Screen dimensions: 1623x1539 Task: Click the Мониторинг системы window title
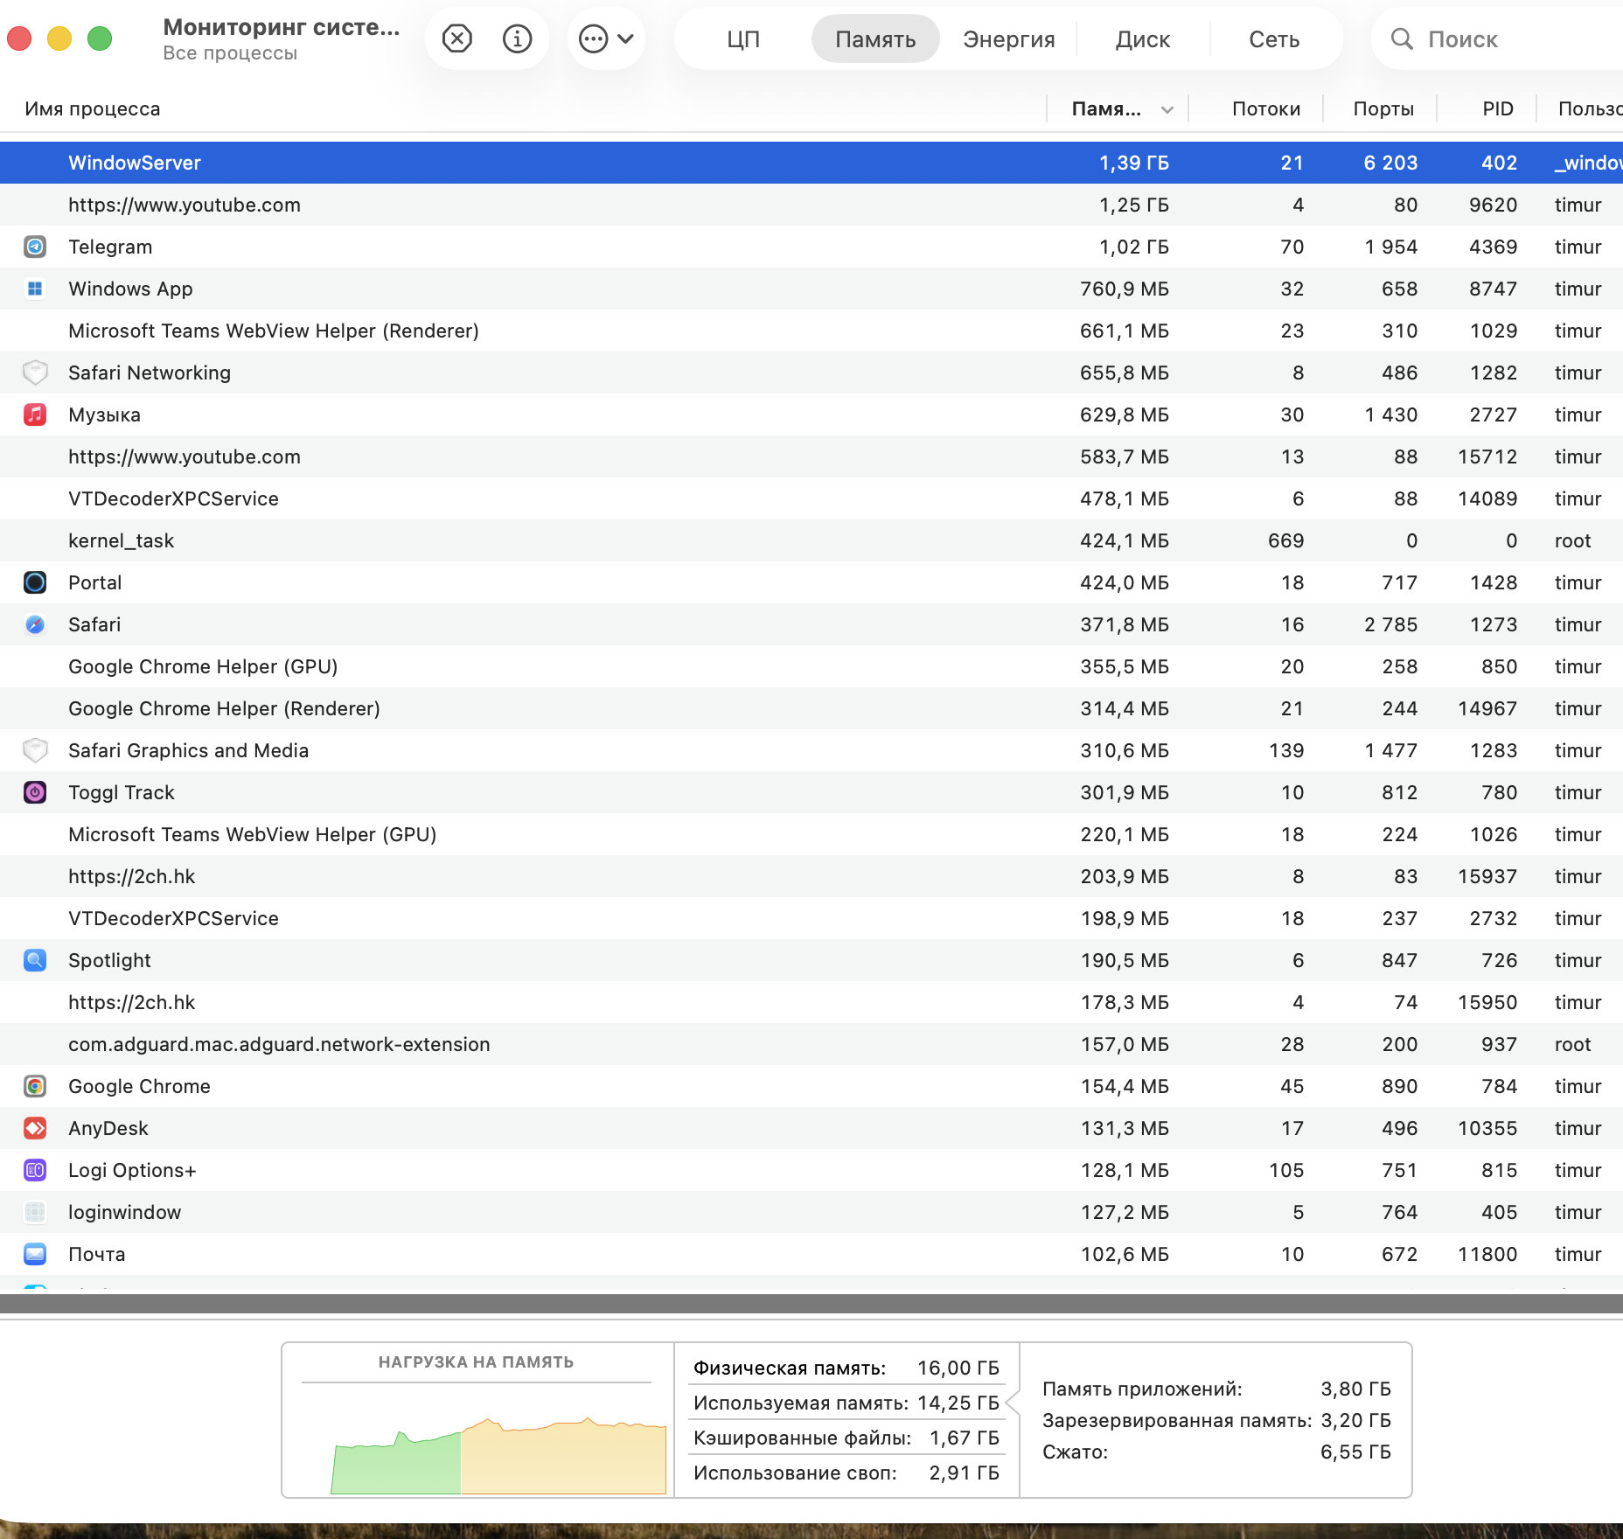(282, 27)
